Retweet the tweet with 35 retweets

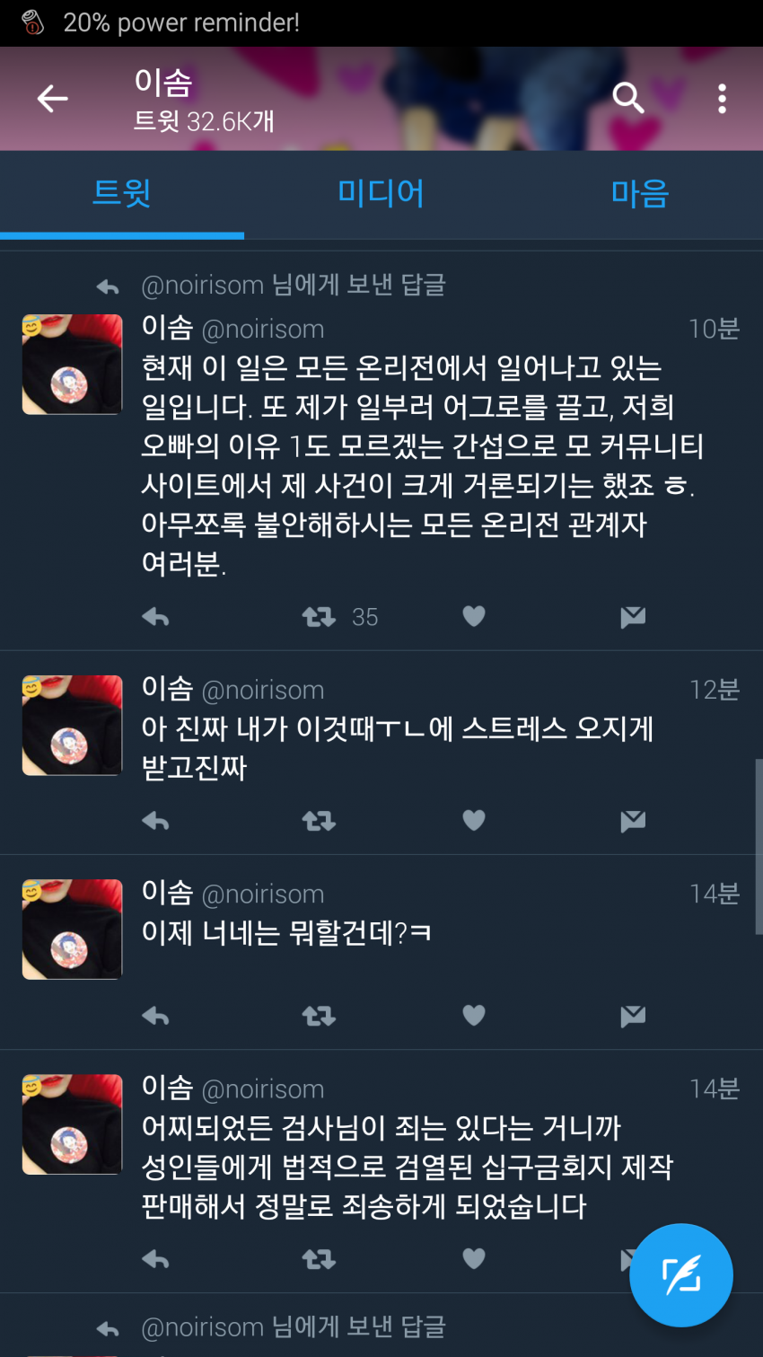tap(319, 617)
